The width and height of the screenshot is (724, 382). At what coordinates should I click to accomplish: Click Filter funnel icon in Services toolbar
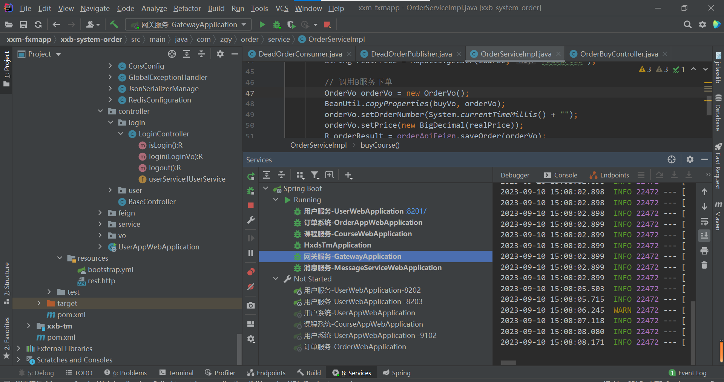click(x=315, y=175)
